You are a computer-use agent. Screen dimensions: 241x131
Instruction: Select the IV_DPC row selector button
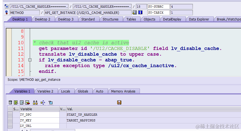tap(10, 115)
